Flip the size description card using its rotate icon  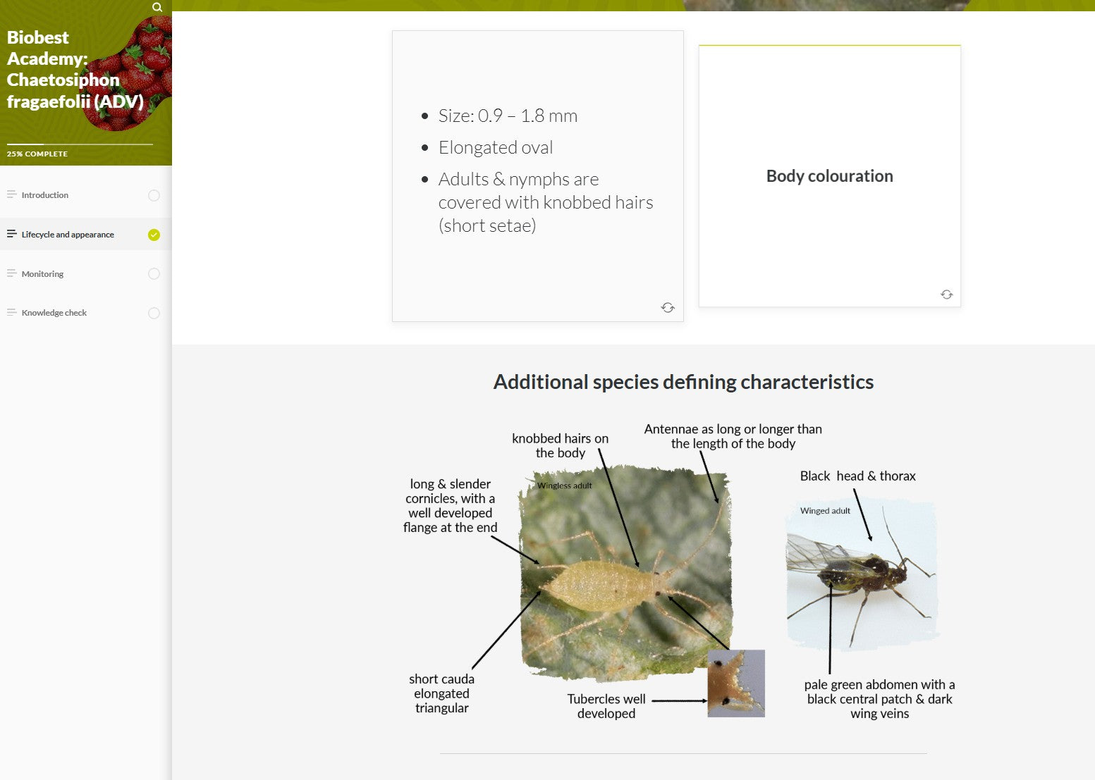pyautogui.click(x=668, y=307)
